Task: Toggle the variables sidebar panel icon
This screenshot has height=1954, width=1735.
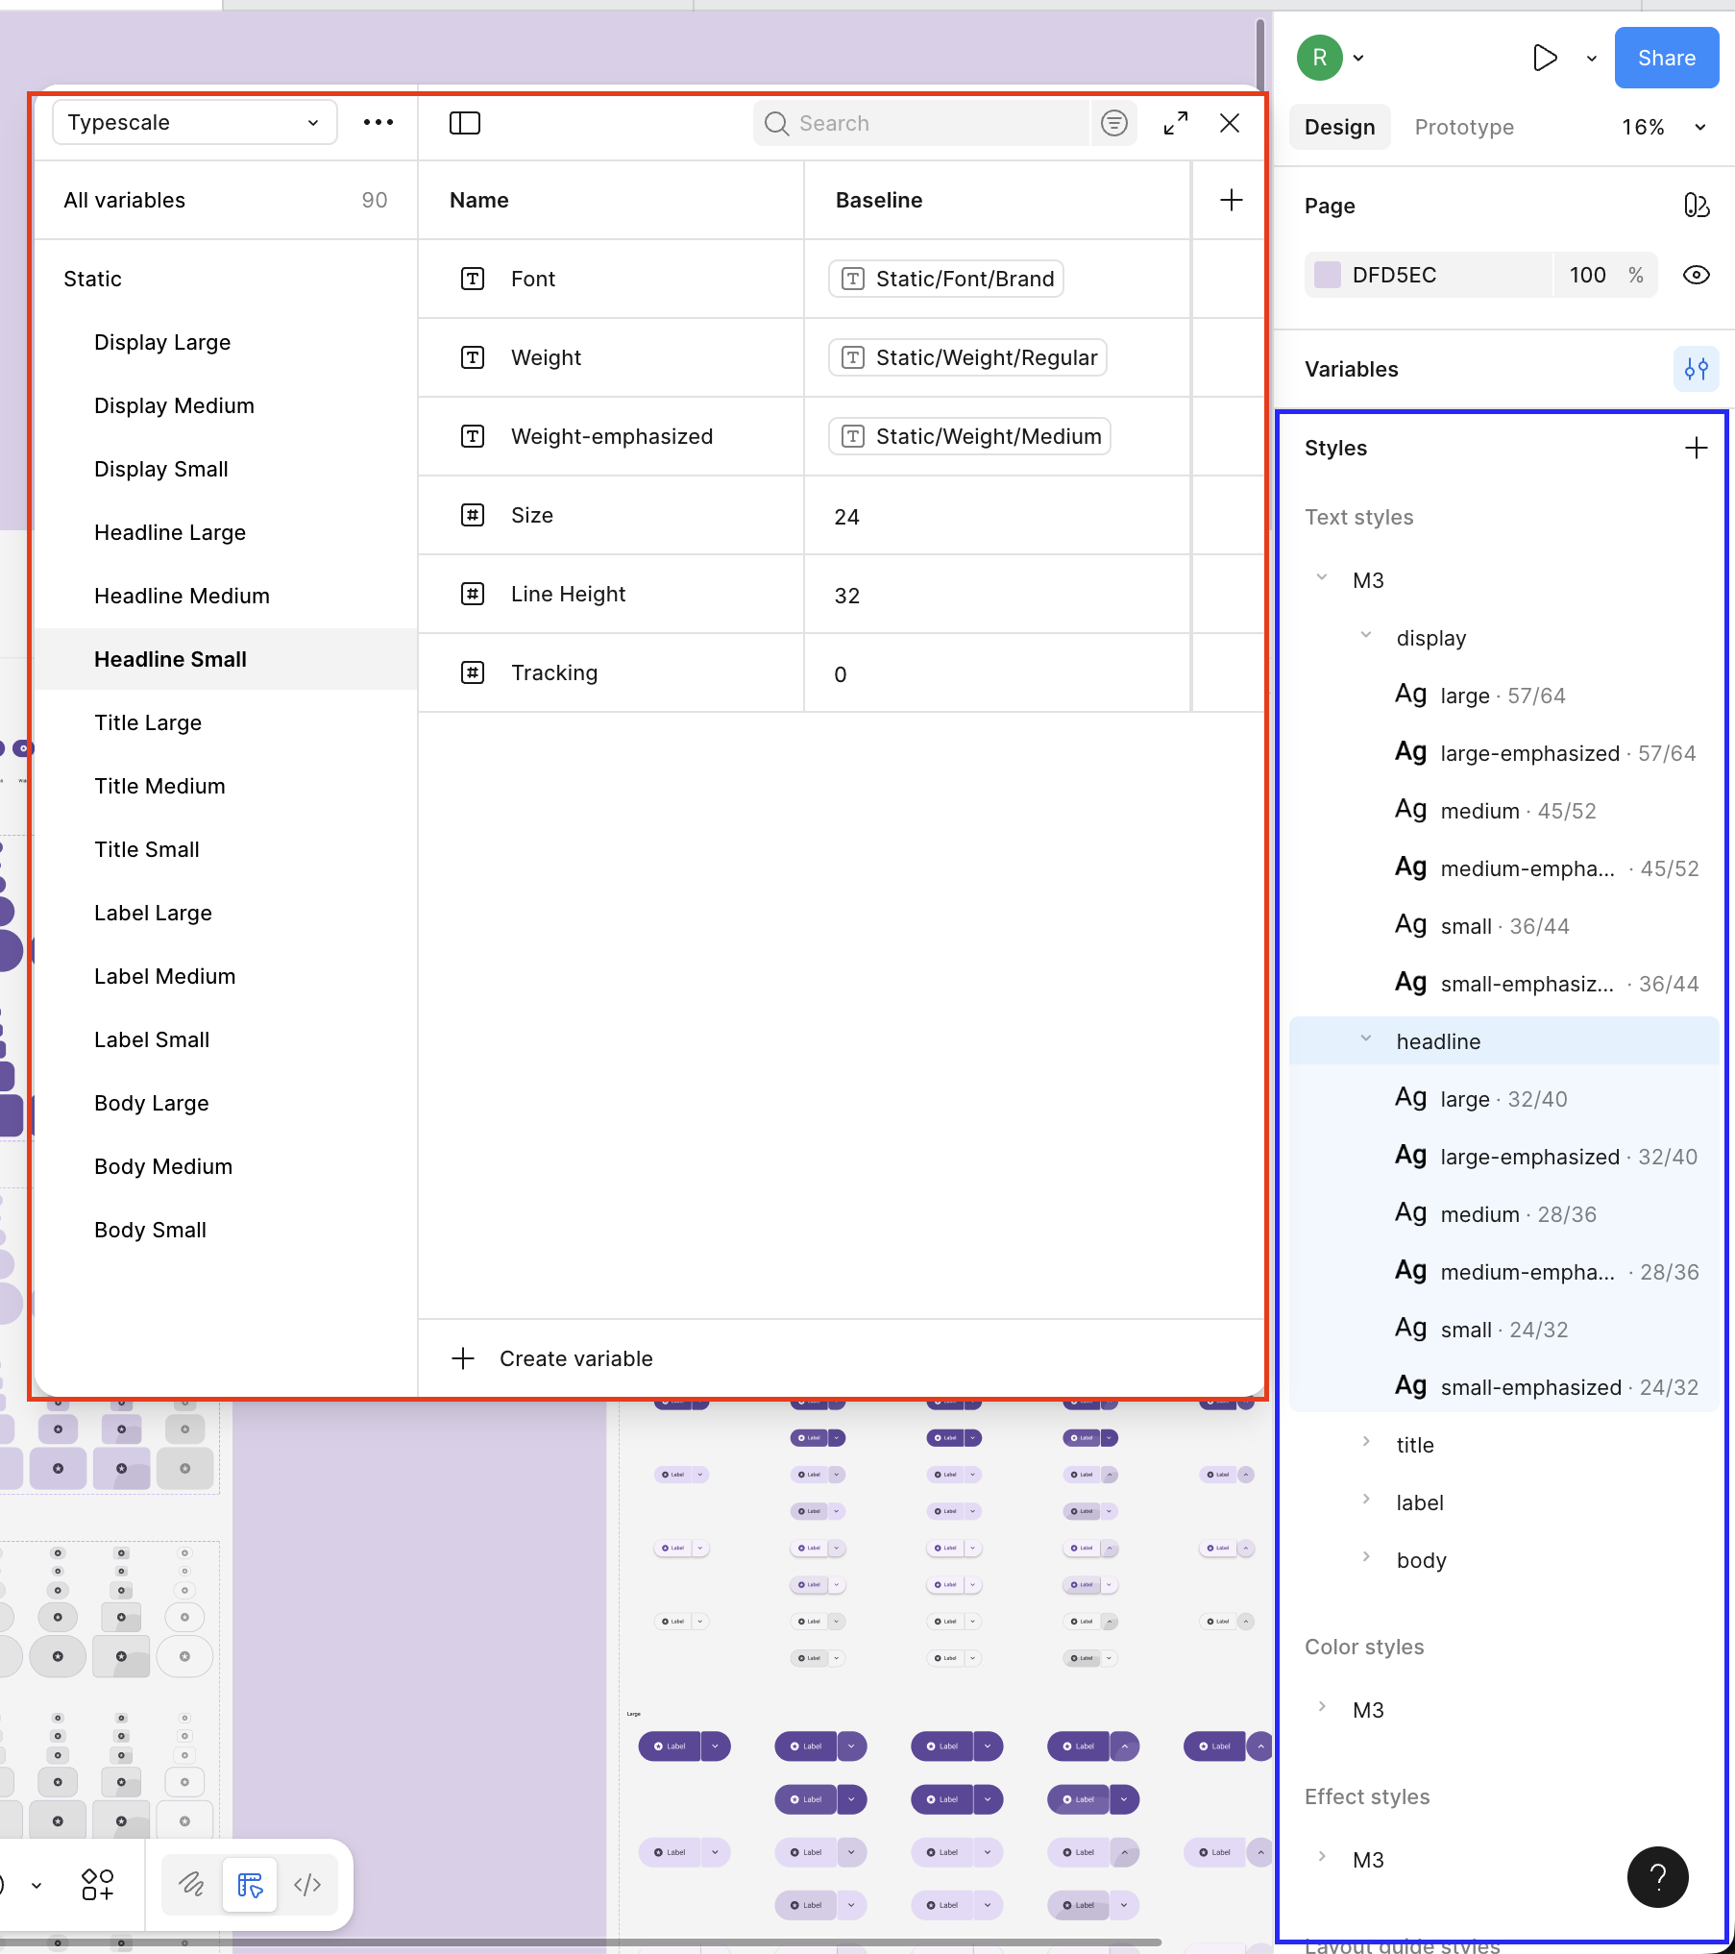Action: [465, 123]
